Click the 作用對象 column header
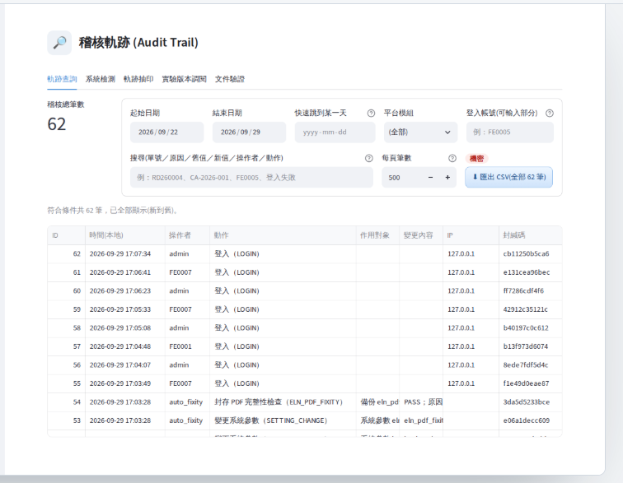The image size is (623, 483). point(377,235)
